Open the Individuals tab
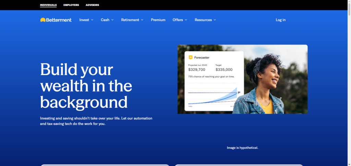 point(48,5)
